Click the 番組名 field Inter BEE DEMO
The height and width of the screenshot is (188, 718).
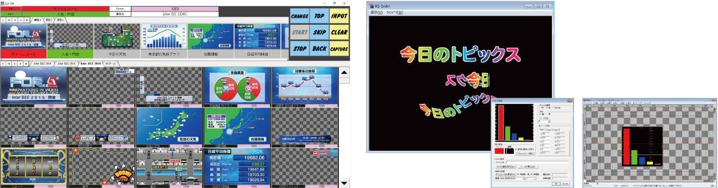point(175,14)
